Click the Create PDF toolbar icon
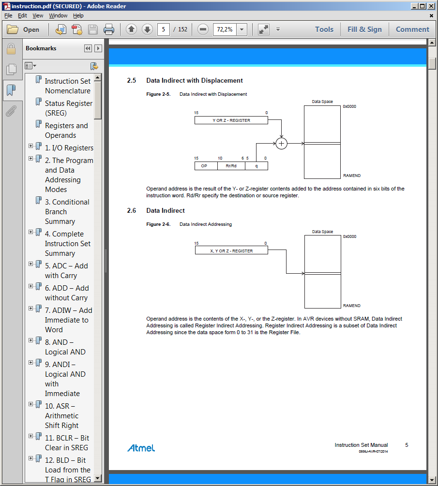The height and width of the screenshot is (486, 438). (x=77, y=29)
